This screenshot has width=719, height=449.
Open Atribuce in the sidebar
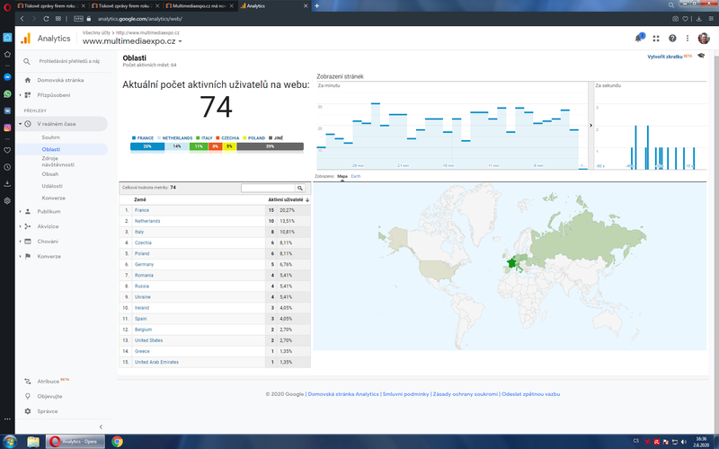tap(49, 381)
